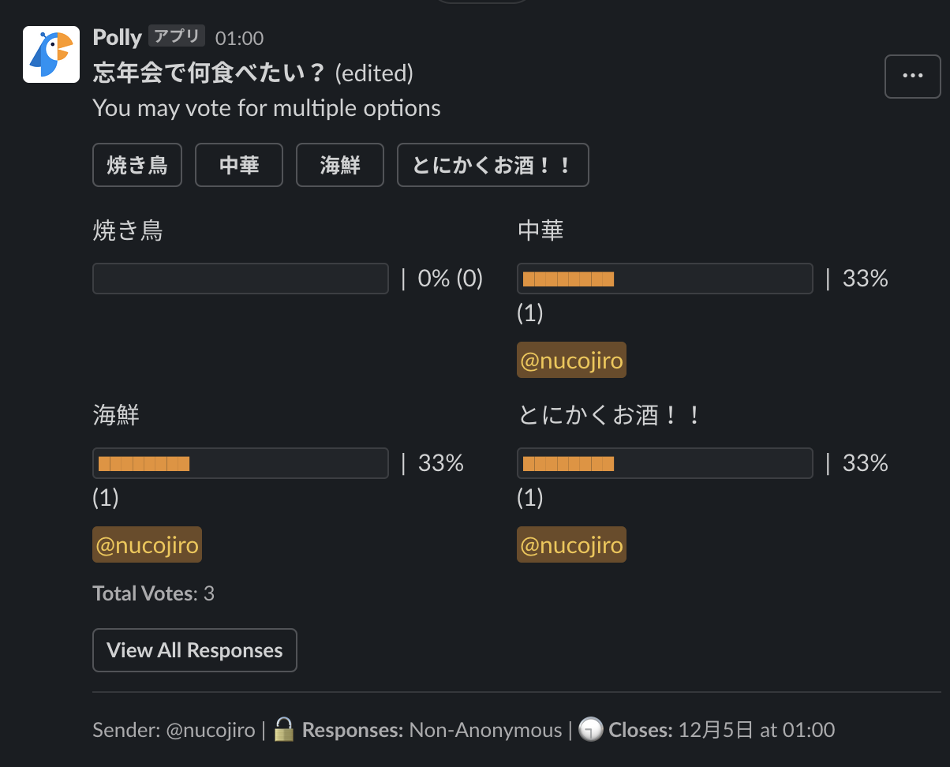The image size is (950, 767).
Task: Click @nucojiro mention under とにかくお酒!!
Action: pos(571,544)
